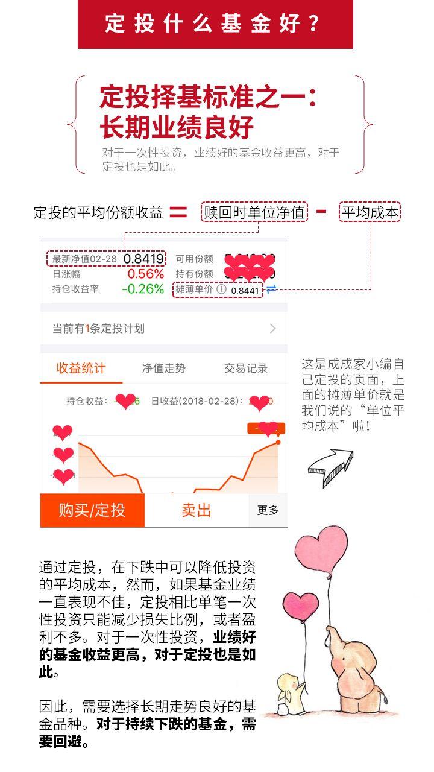Tap the 卖出 button
This screenshot has width=434, height=772.
[197, 510]
